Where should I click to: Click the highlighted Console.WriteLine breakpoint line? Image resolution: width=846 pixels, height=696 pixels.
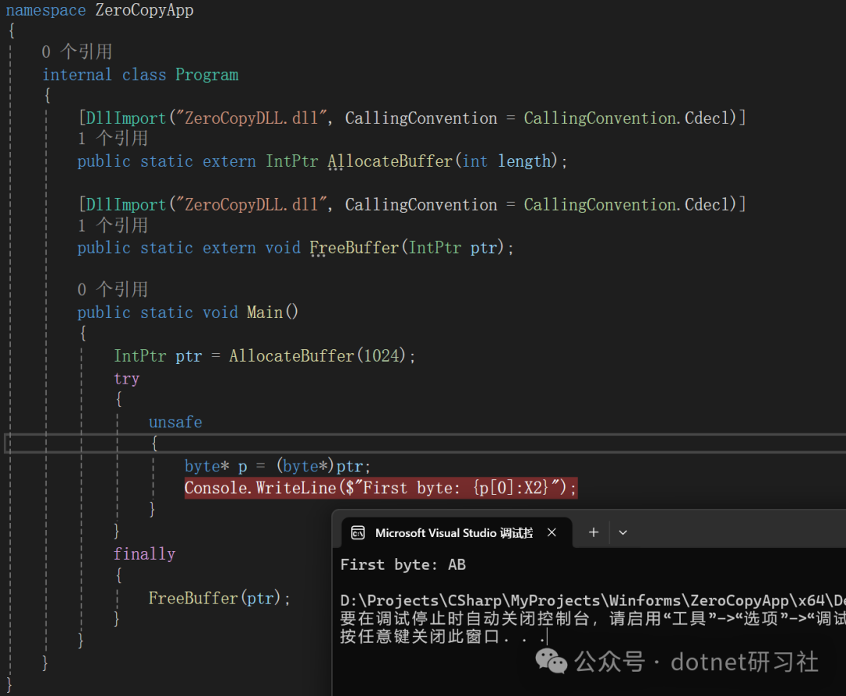click(381, 488)
